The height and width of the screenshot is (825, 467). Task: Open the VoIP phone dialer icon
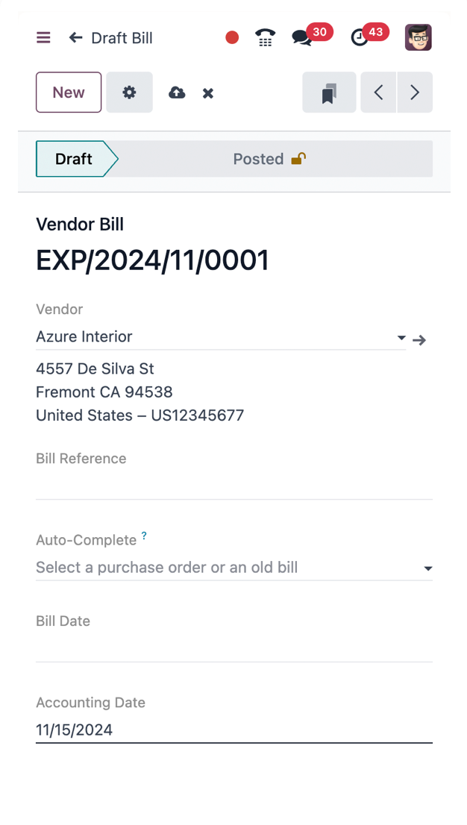265,37
